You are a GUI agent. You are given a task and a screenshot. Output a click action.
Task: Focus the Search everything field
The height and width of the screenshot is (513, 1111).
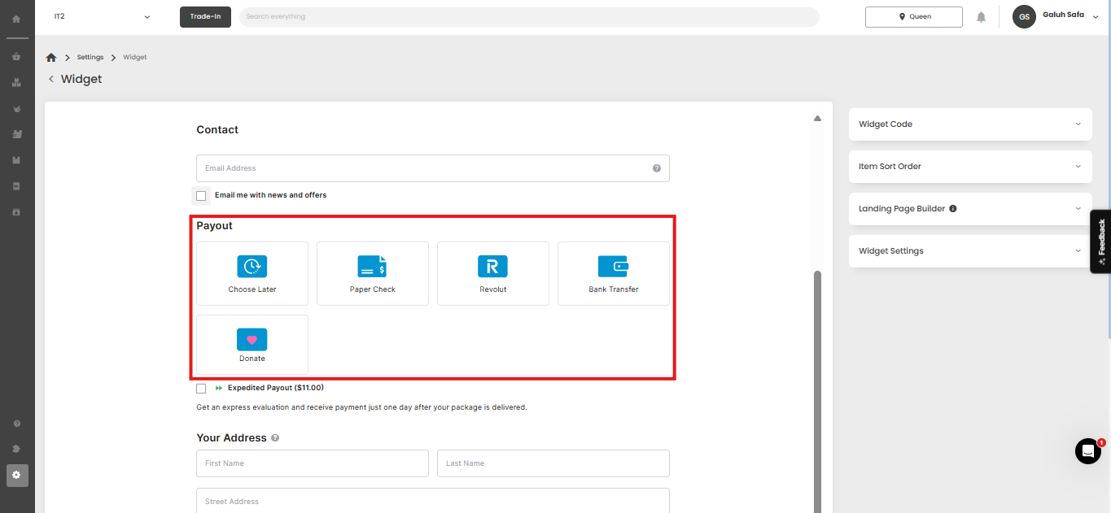529,16
